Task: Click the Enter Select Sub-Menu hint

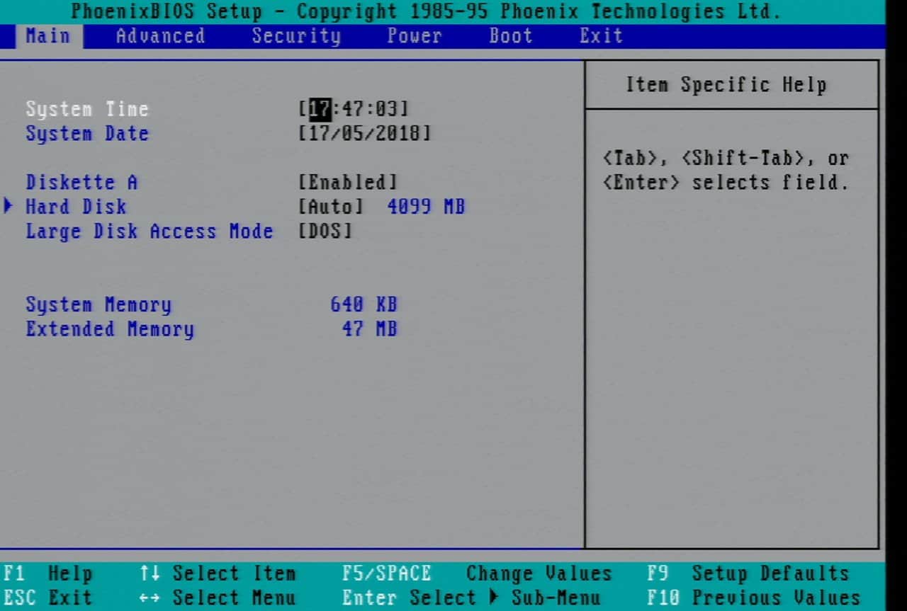Action: tap(471, 598)
